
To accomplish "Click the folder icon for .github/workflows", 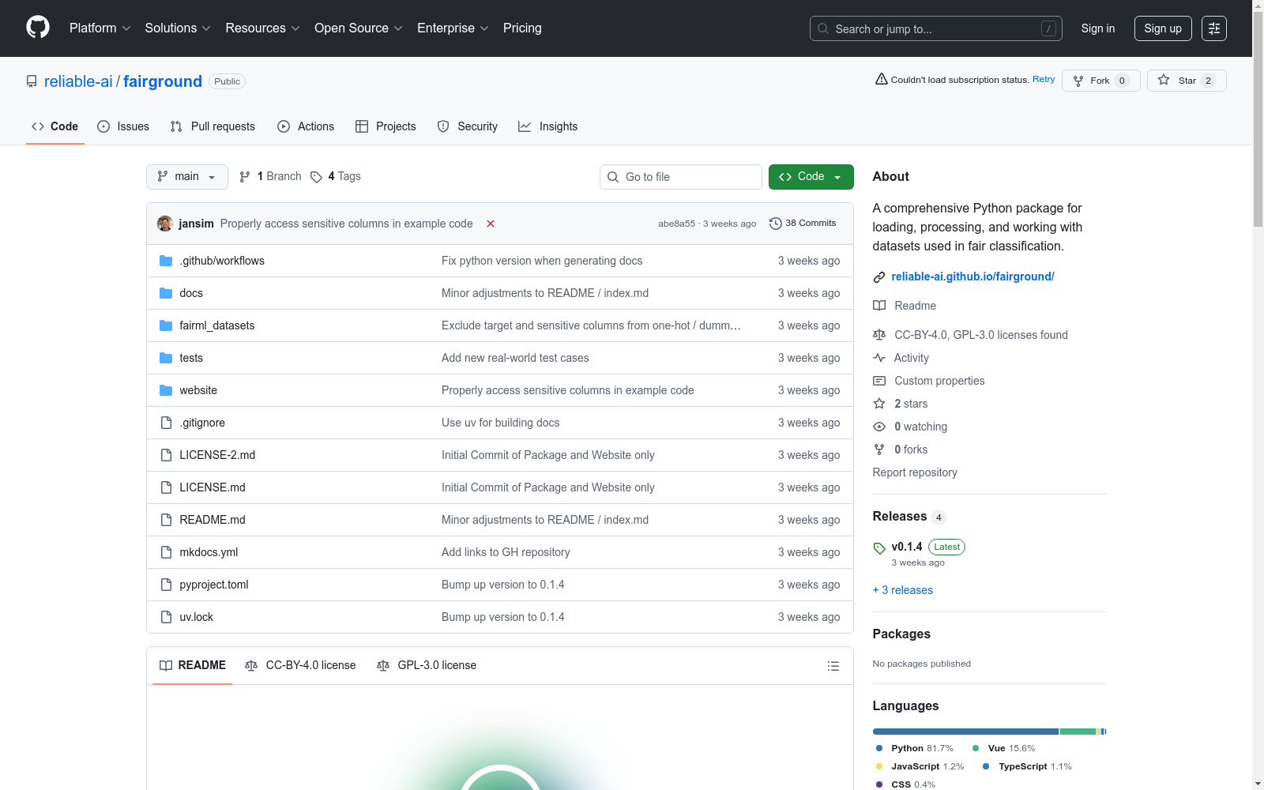I will 166,261.
